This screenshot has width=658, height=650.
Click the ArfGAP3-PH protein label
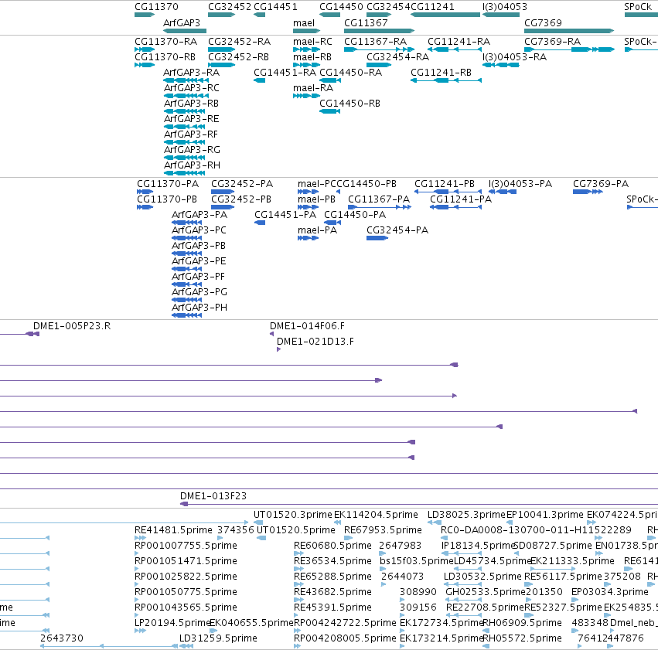click(199, 308)
